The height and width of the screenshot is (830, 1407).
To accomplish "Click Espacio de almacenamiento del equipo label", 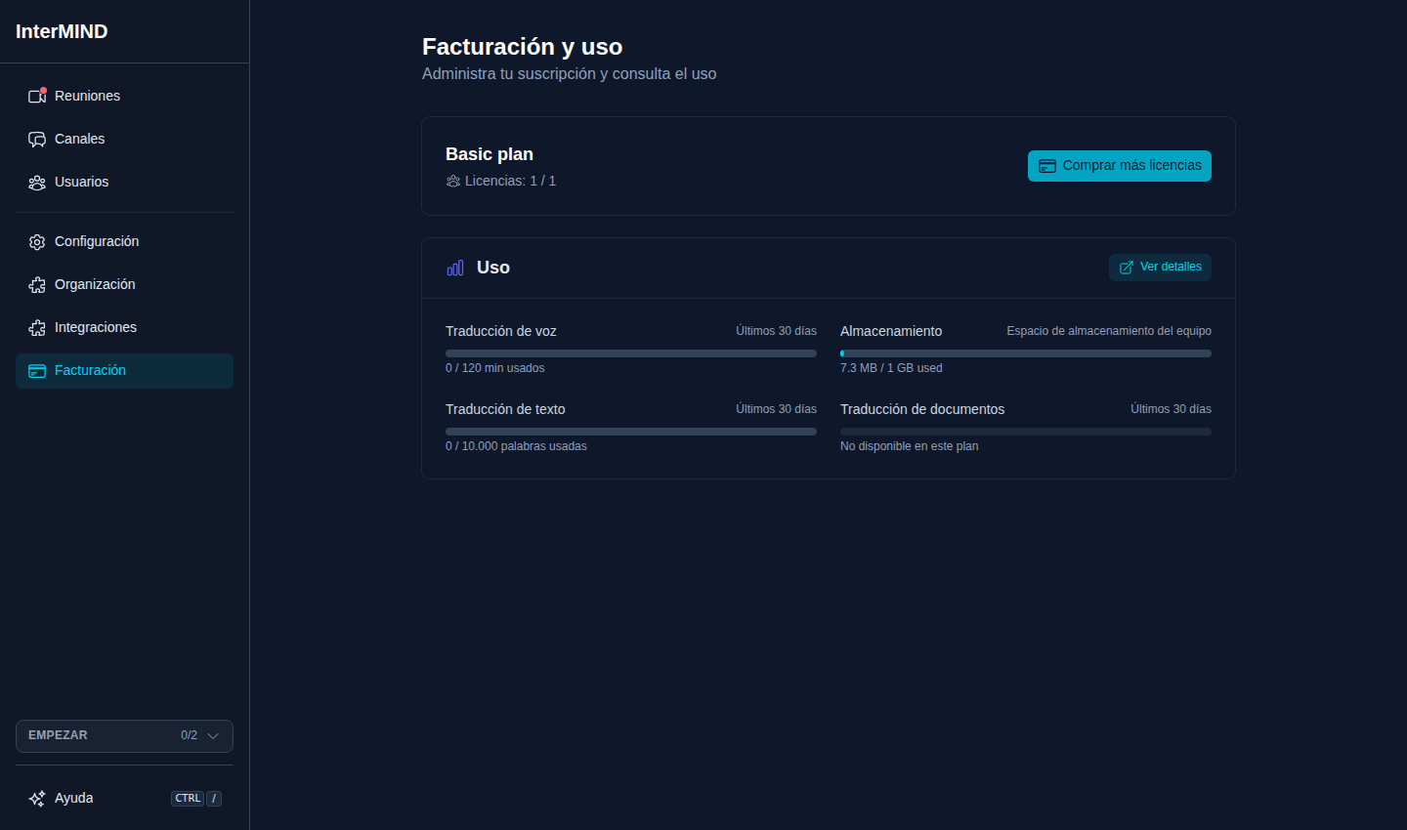I will click(1109, 331).
